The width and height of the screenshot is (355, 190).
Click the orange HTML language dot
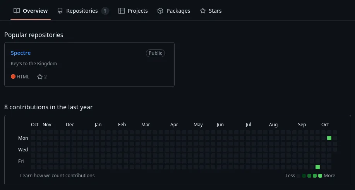[13, 77]
